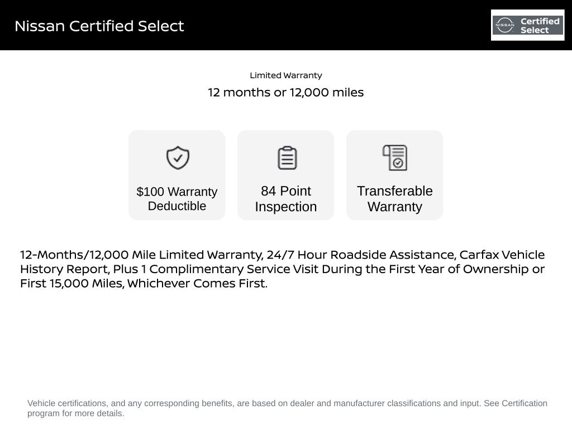
Task: Click "24/7 Hour Roadside Assistance" in the description
Action: [361, 255]
